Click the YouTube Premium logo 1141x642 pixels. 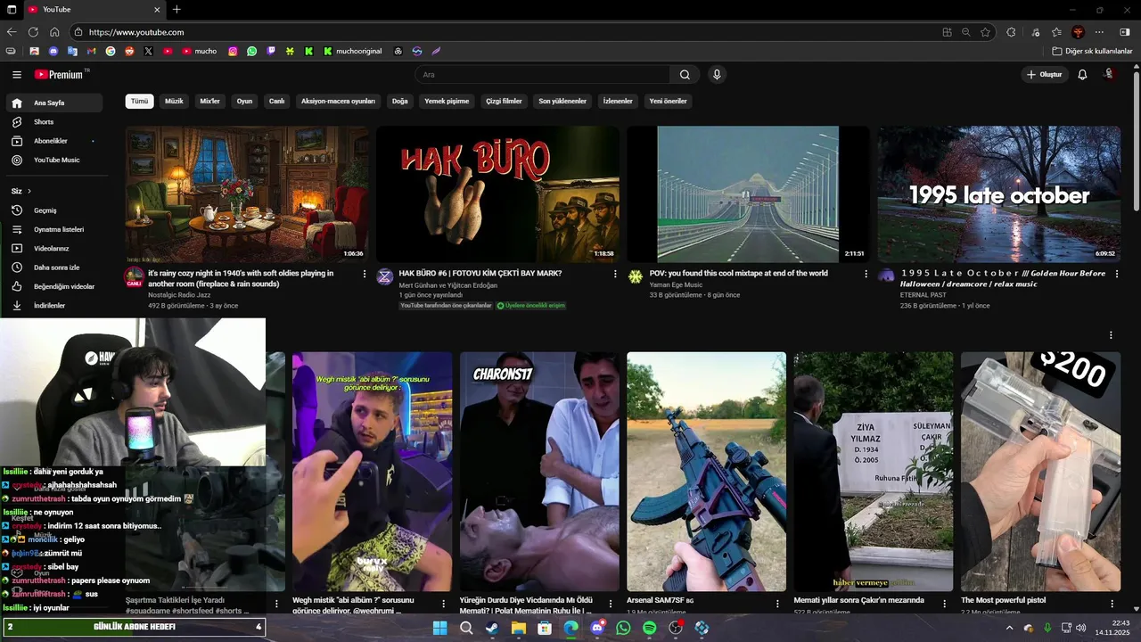(x=59, y=75)
